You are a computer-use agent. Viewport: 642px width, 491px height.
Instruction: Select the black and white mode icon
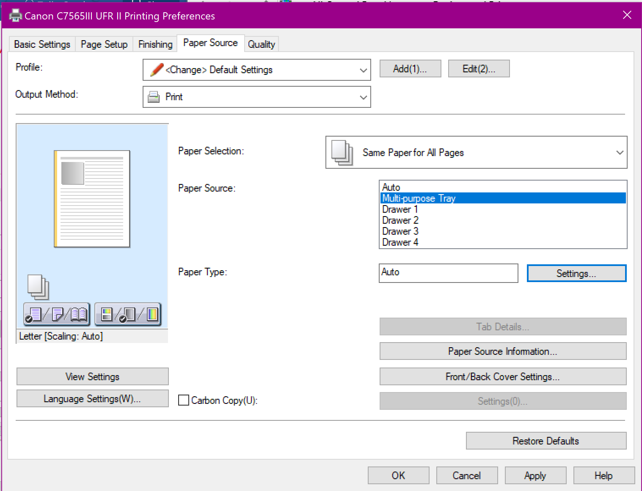coord(128,314)
